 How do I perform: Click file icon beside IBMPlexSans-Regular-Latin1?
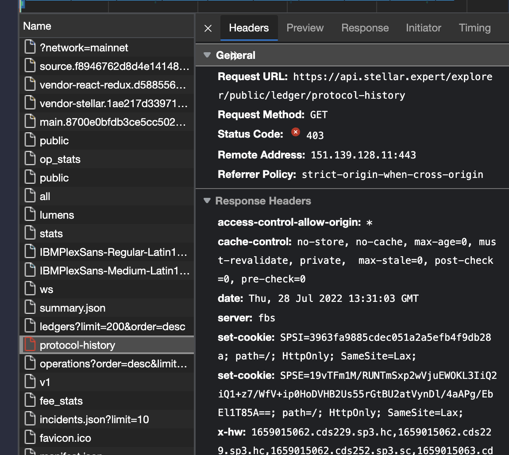(x=30, y=251)
